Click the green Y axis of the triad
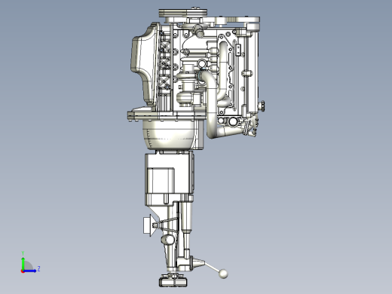 tap(23, 263)
